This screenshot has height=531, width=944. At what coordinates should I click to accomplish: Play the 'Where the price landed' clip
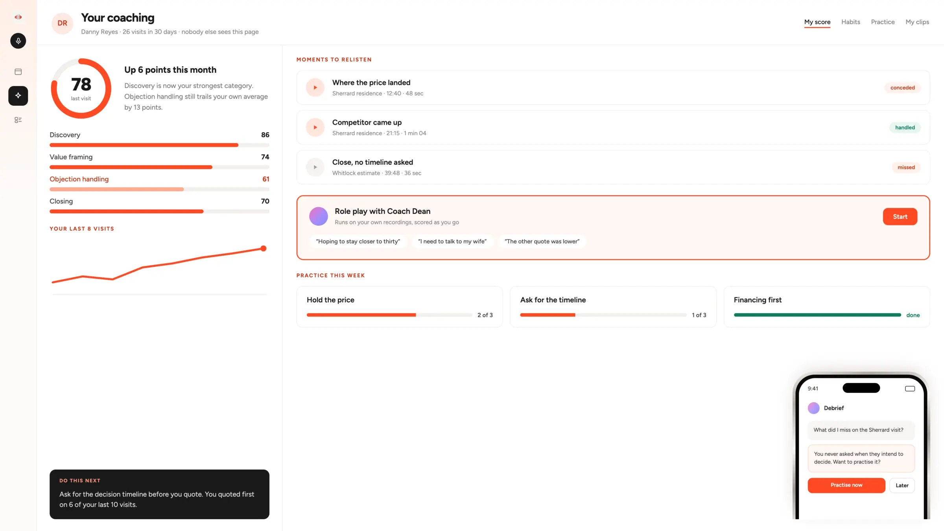click(x=315, y=87)
